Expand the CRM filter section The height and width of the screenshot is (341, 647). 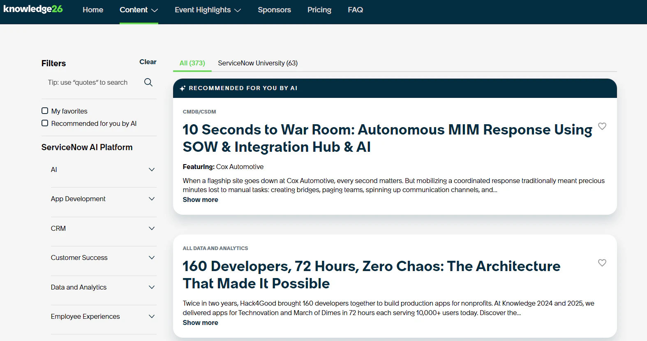[103, 228]
